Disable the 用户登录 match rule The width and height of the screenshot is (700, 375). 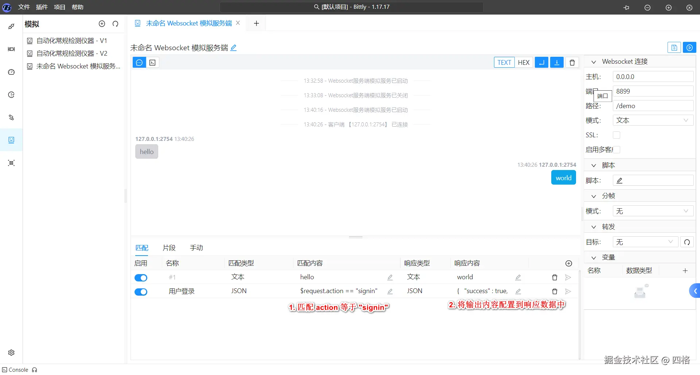(x=141, y=292)
